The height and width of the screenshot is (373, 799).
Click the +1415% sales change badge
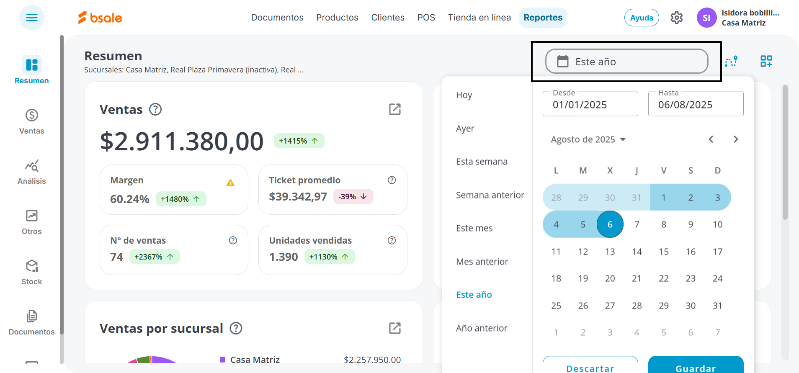[x=299, y=141]
